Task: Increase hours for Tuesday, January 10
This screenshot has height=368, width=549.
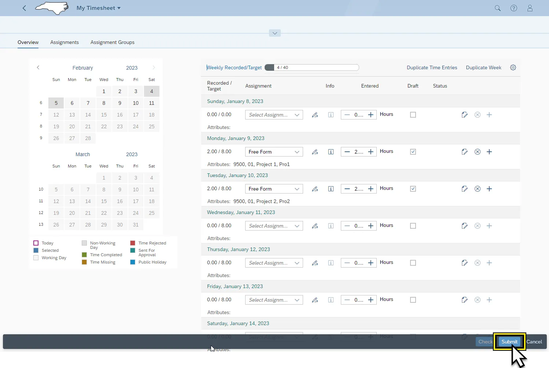Action: (371, 189)
